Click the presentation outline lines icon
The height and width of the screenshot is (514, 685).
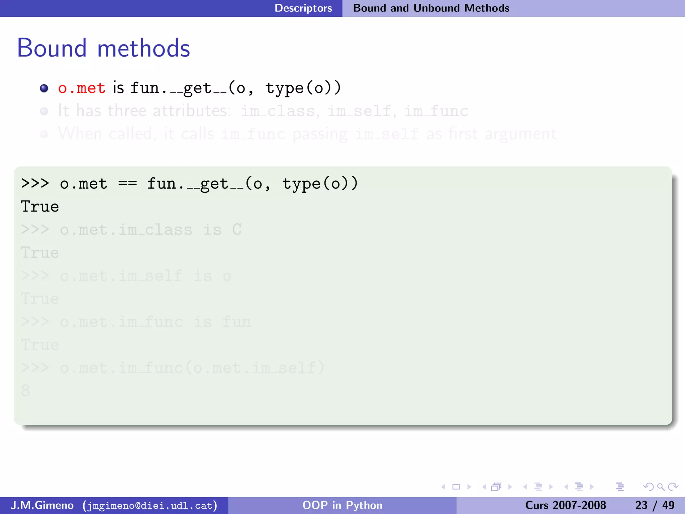click(x=620, y=487)
